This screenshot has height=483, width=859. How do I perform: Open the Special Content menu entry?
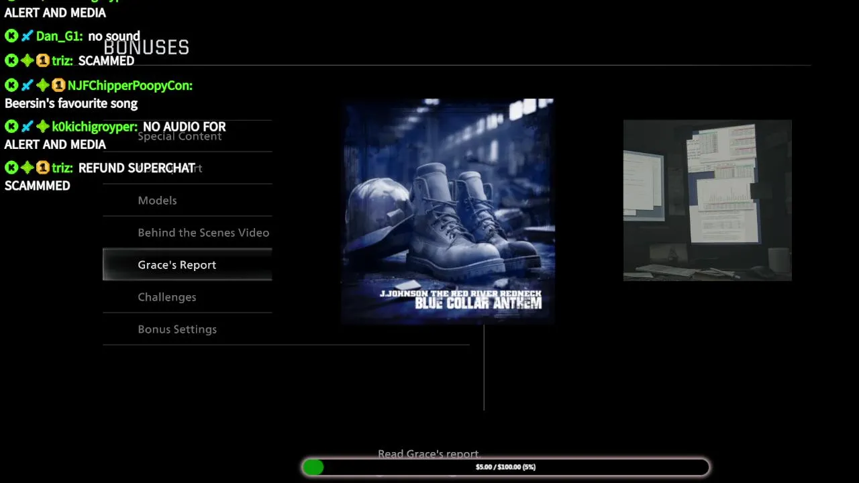point(187,136)
